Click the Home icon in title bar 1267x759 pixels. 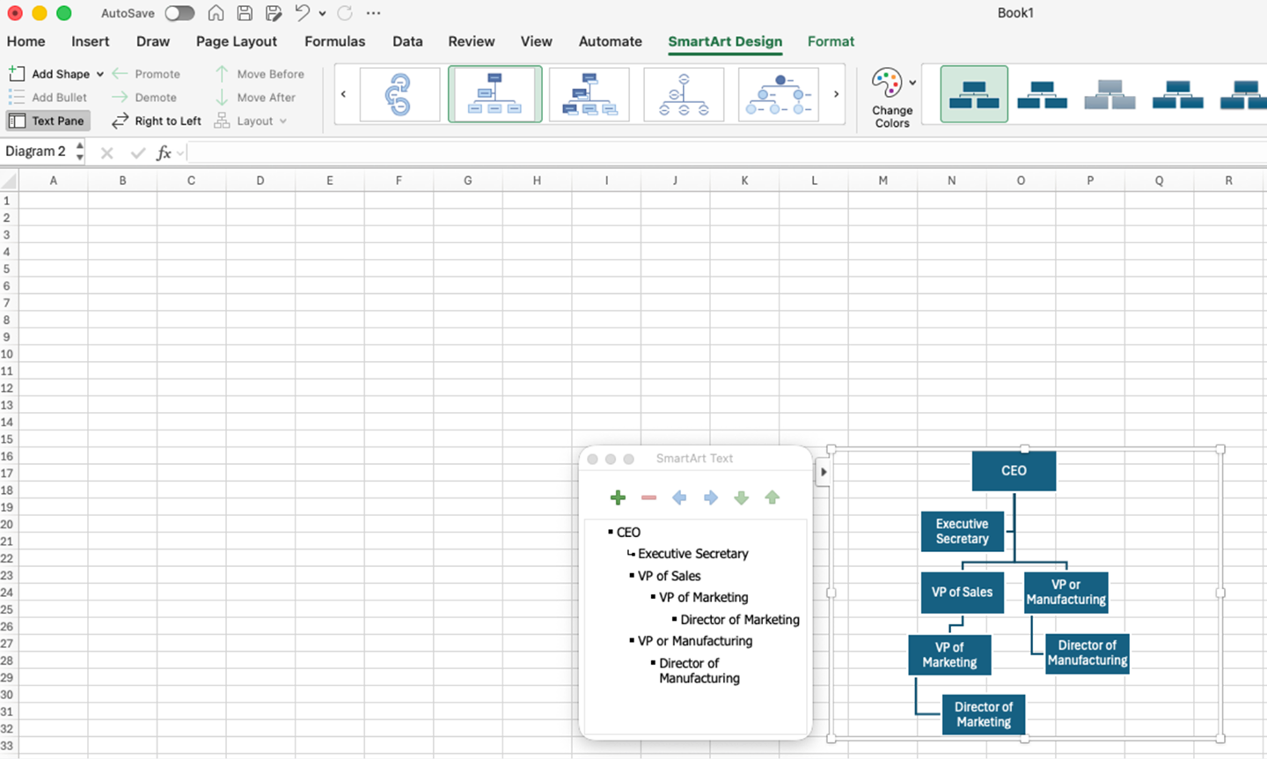[216, 13]
